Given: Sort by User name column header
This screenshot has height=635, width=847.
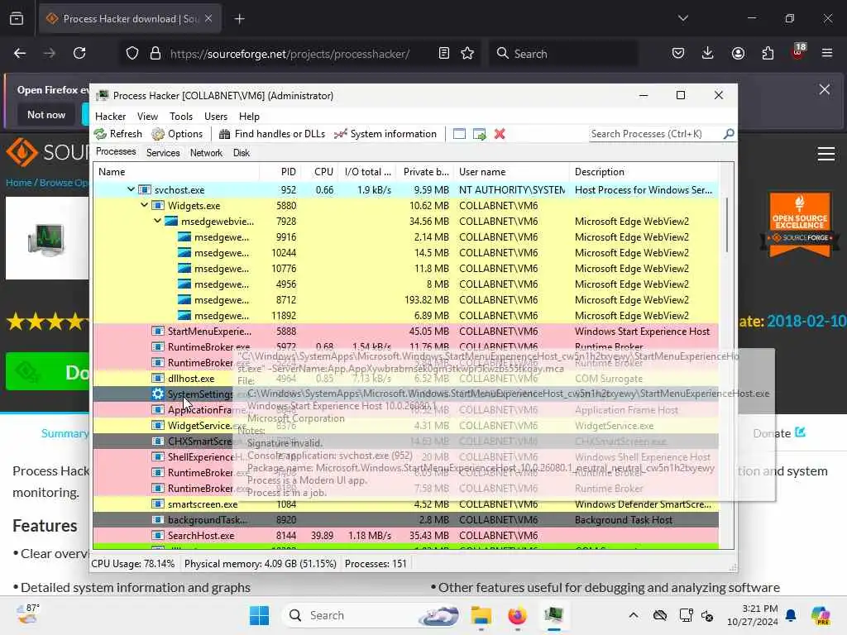Looking at the screenshot, I should 511,172.
